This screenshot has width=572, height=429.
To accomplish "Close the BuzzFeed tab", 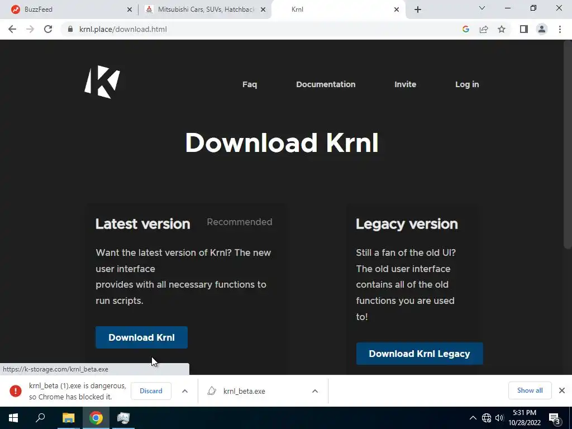I will click(129, 9).
